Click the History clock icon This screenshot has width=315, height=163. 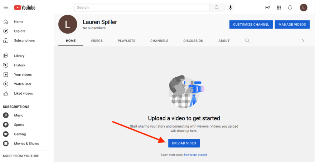point(6,65)
